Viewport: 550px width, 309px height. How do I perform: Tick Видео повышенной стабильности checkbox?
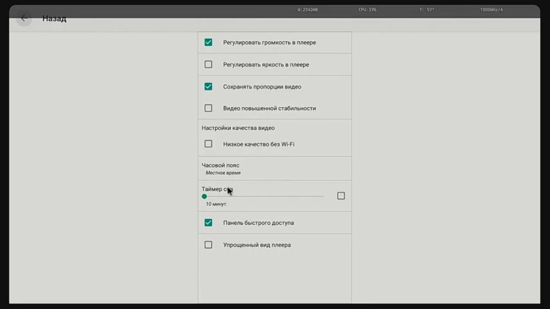208,109
